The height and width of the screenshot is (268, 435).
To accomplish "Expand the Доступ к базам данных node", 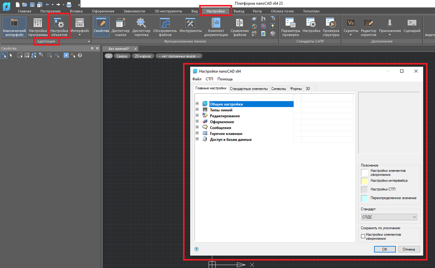I will [197, 139].
